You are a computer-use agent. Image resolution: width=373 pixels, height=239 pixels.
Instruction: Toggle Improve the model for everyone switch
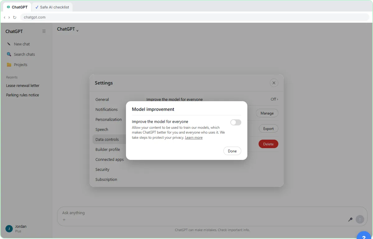pos(236,122)
